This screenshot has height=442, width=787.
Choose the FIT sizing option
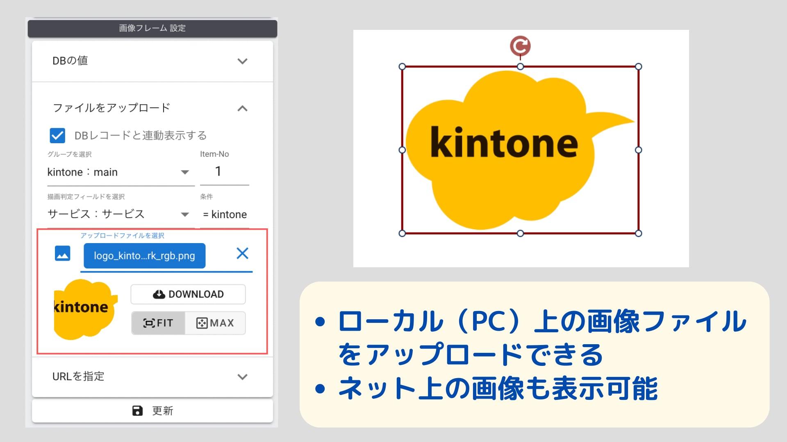(158, 323)
